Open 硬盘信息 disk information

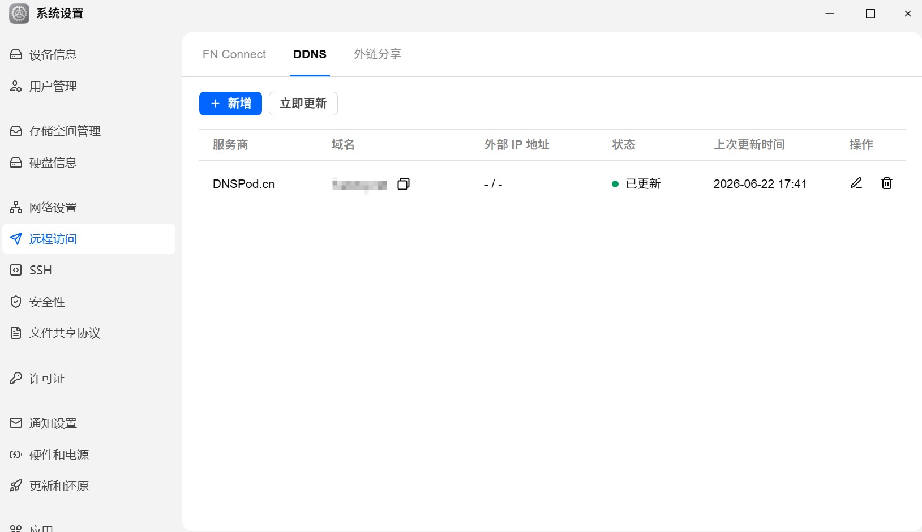89,162
